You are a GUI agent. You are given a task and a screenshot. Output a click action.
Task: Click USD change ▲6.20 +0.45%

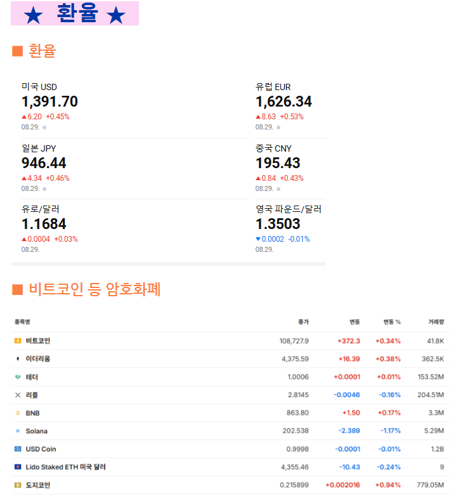(46, 117)
